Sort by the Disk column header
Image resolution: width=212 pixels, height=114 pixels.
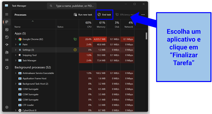(x=114, y=24)
